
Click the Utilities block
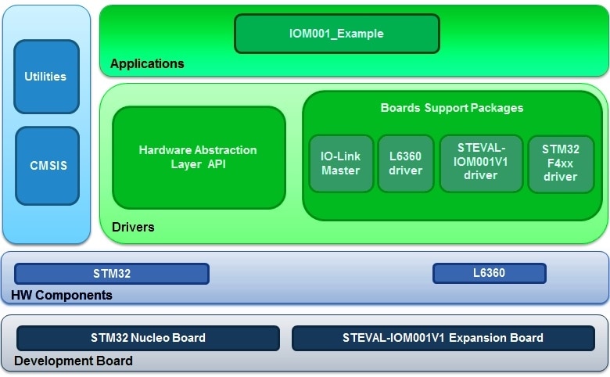point(46,77)
